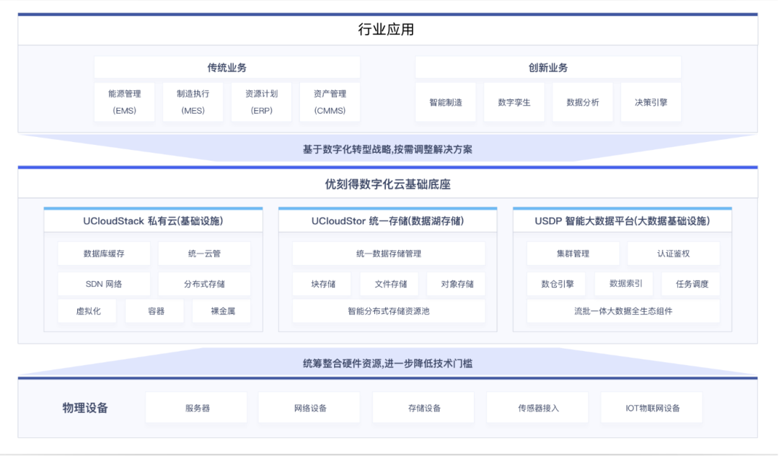Viewport: 779px width, 456px height.
Task: Click the 统筹整合硬件资源 banner text
Action: click(387, 363)
